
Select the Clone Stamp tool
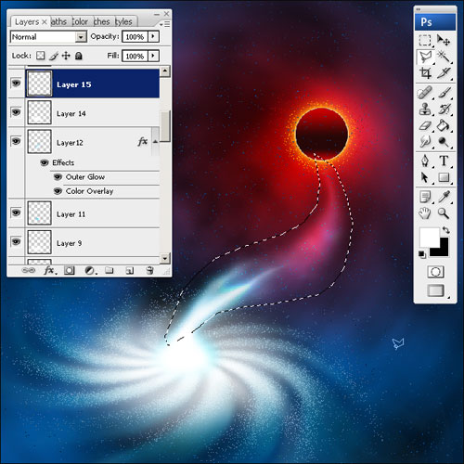pos(425,109)
